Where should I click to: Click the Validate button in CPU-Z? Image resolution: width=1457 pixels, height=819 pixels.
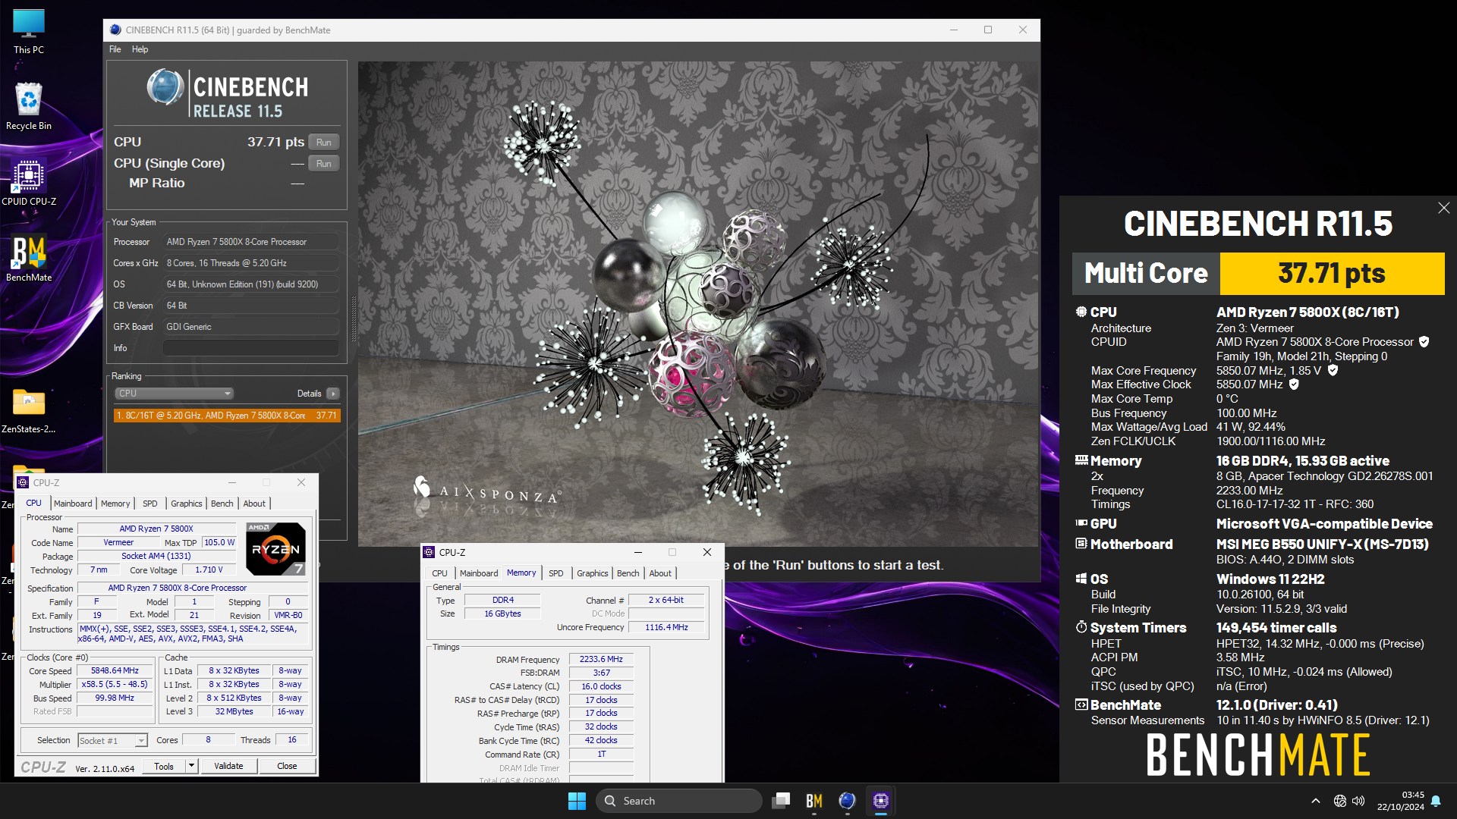pos(228,766)
